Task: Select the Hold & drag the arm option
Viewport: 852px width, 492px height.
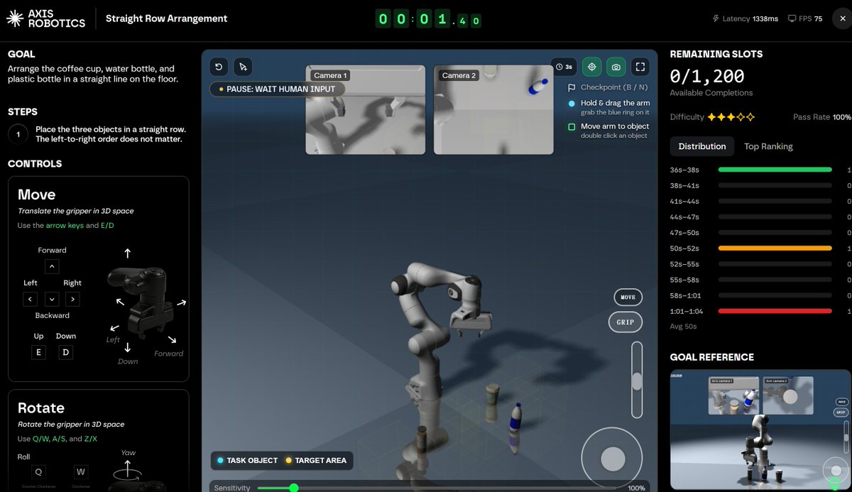Action: (608, 107)
